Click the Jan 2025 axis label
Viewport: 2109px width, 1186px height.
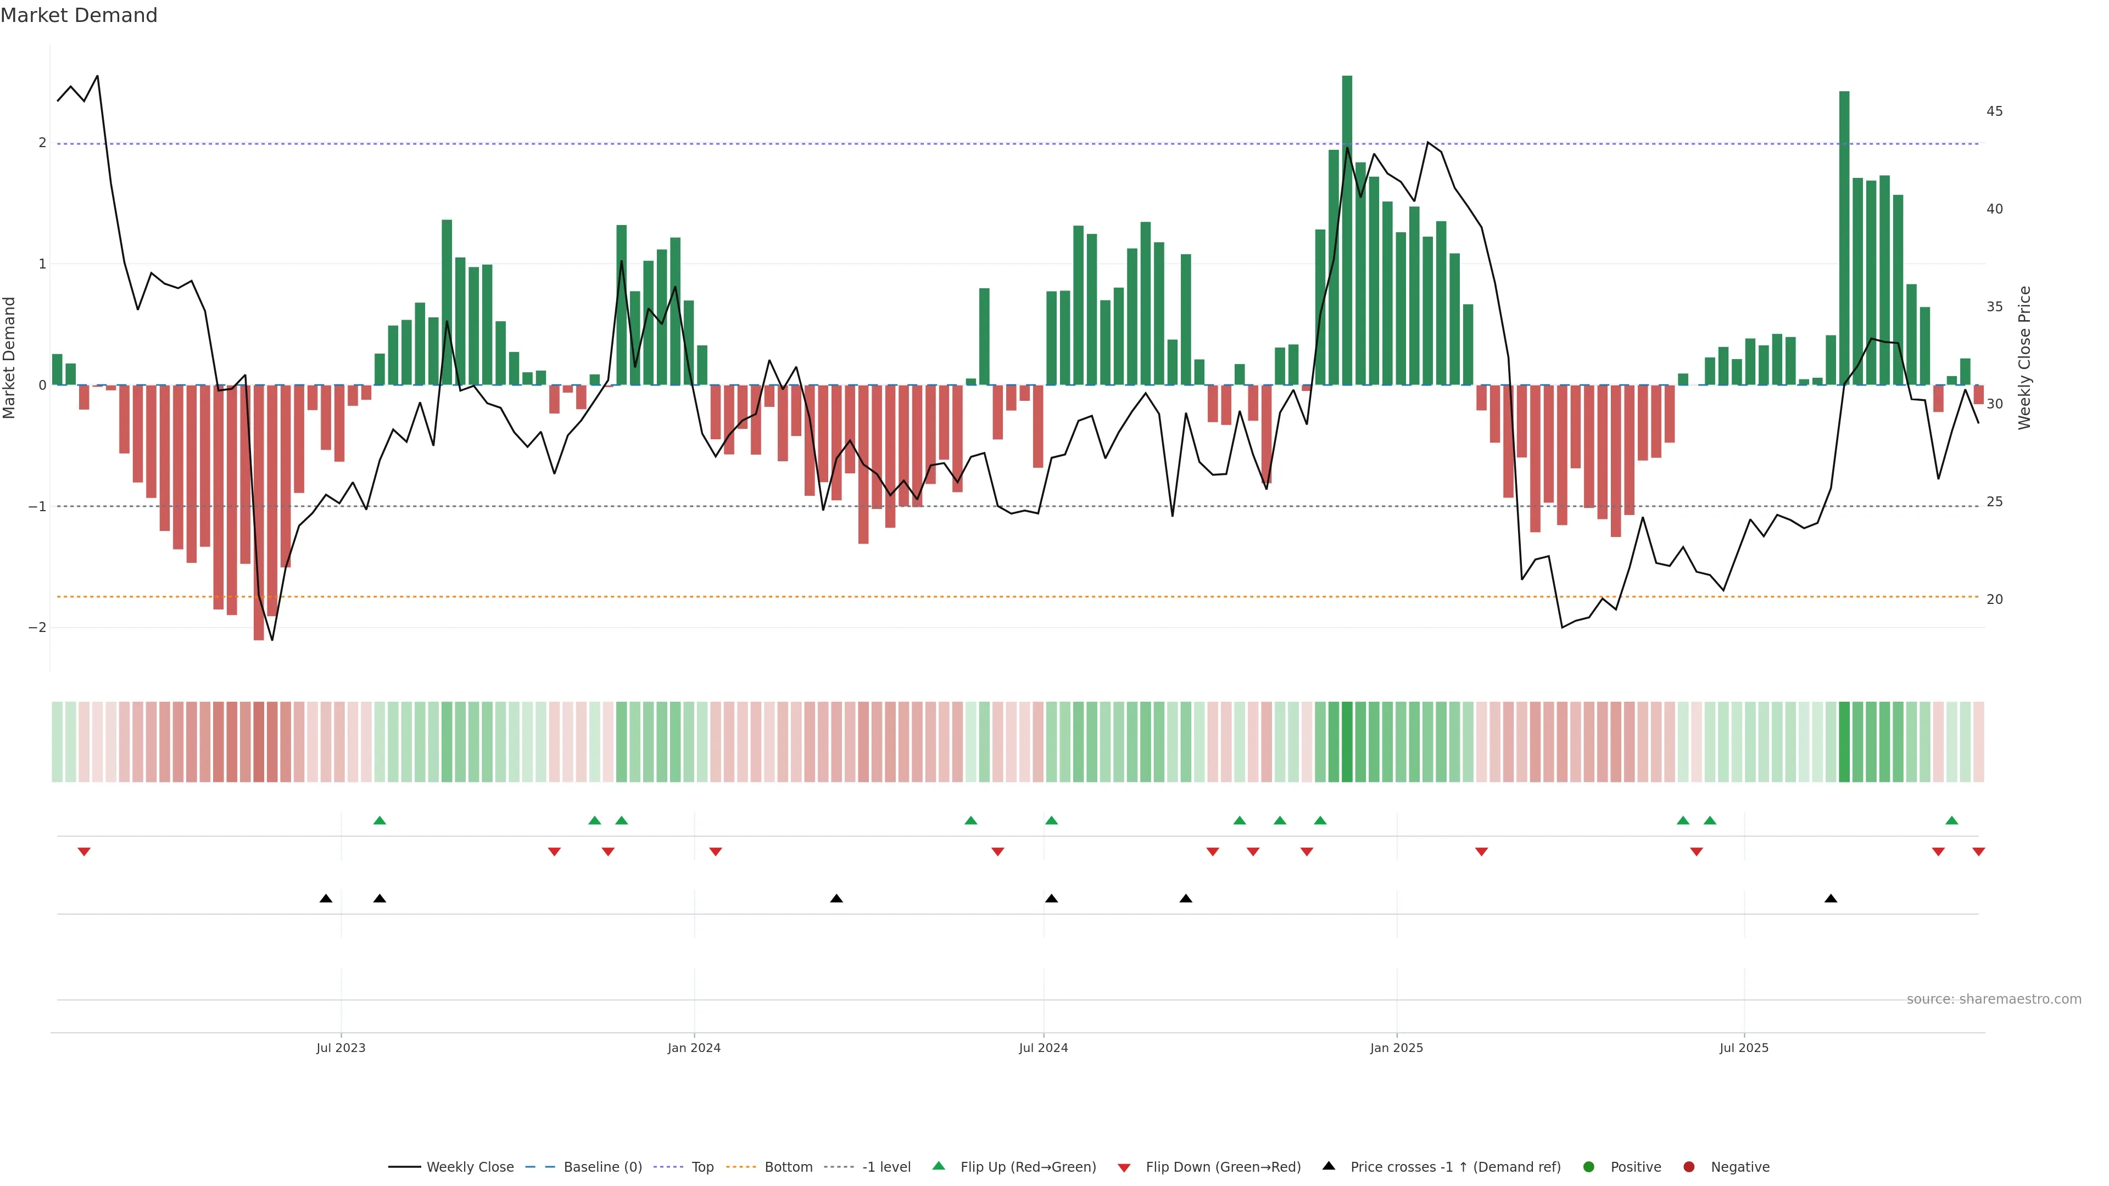pyautogui.click(x=1397, y=1048)
